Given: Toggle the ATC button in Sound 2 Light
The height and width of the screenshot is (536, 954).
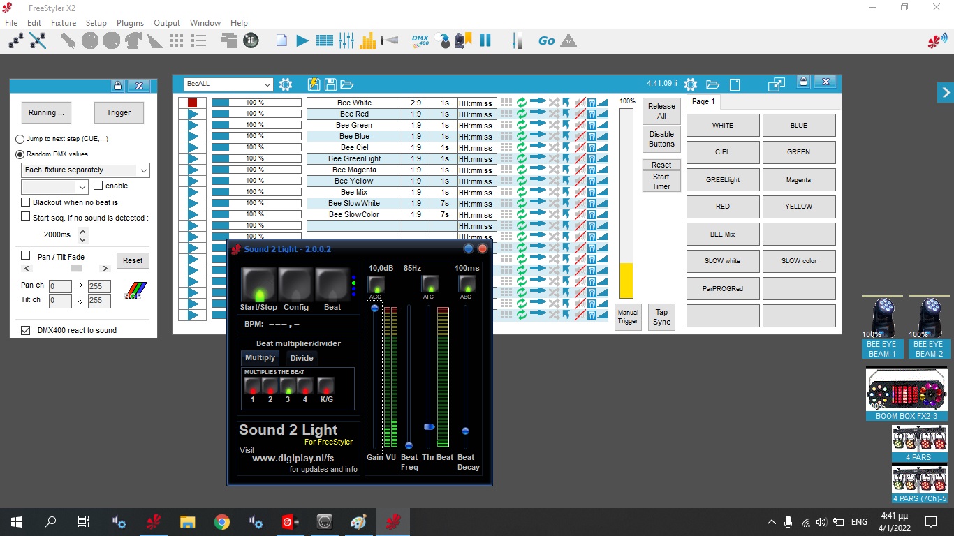Looking at the screenshot, I should (429, 284).
